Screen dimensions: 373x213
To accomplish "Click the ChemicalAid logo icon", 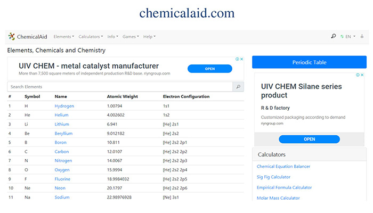I will coord(12,37).
